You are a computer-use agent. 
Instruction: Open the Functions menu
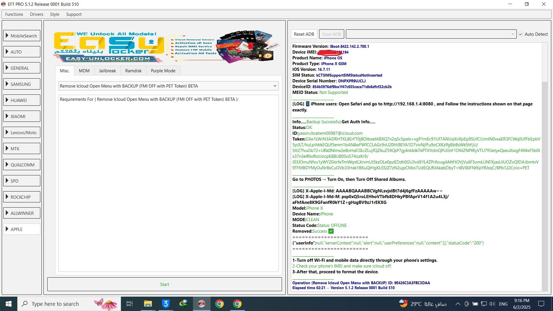coord(14,14)
